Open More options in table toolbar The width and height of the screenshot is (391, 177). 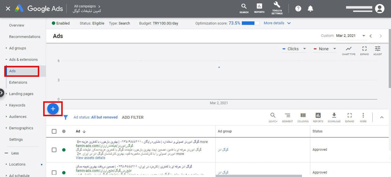coord(363,117)
